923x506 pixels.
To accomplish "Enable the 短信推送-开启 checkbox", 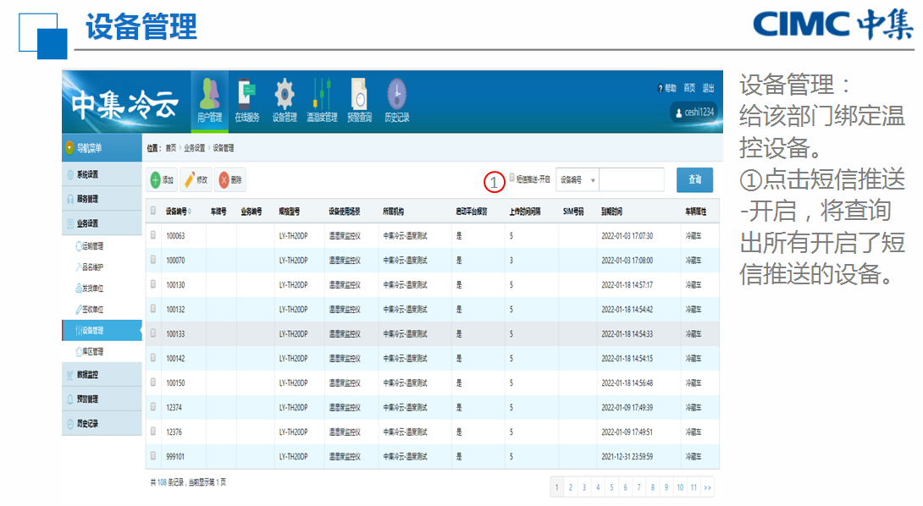I will point(511,177).
